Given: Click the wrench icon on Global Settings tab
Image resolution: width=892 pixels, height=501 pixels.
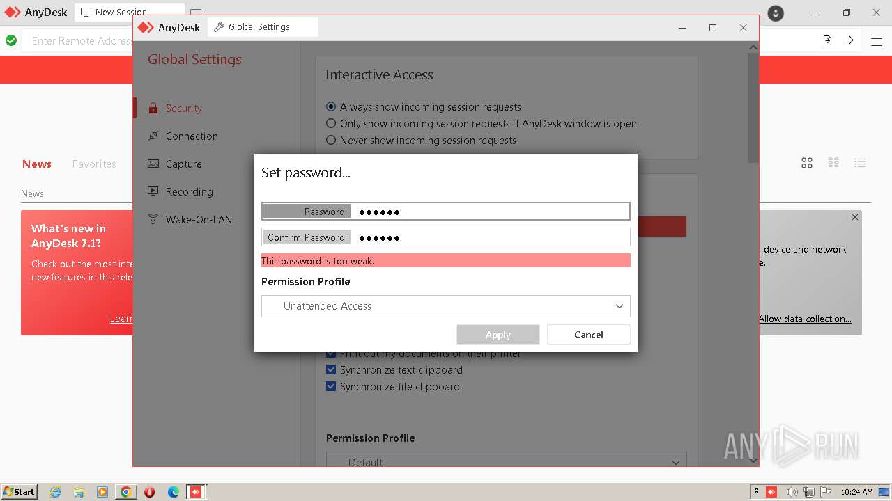Looking at the screenshot, I should (x=219, y=27).
